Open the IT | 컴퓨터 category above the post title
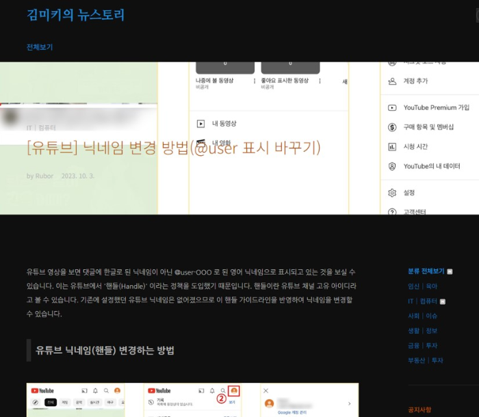Screen dimensions: 479x417 [x=41, y=128]
